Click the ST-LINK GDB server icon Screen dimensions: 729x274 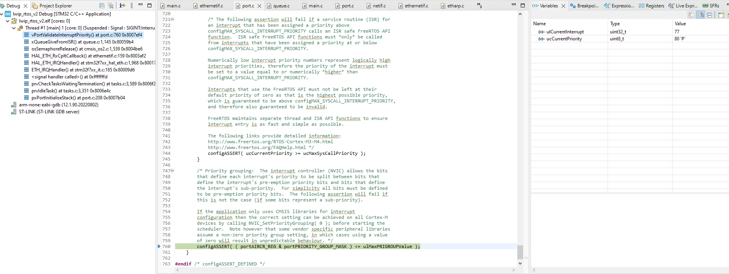point(14,112)
